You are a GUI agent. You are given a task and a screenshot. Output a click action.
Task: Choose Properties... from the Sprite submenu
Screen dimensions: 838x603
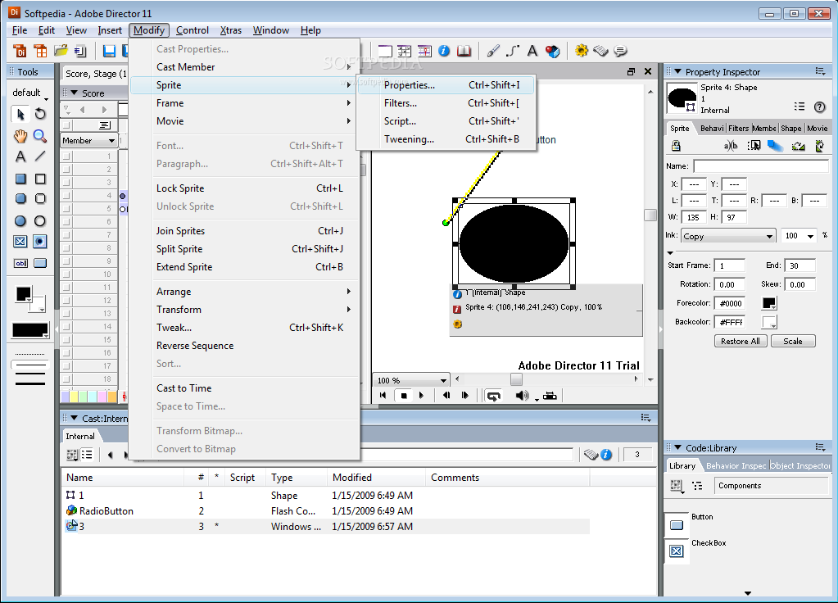[x=446, y=85]
